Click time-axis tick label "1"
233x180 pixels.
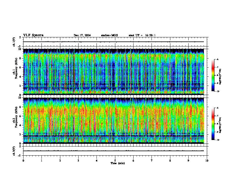[41, 161]
